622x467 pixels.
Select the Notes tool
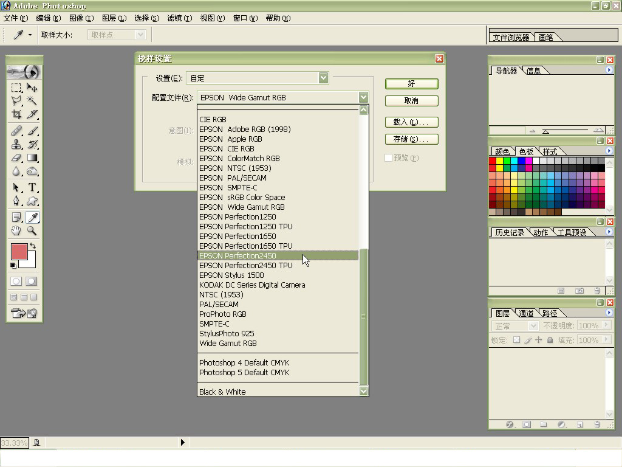16,217
